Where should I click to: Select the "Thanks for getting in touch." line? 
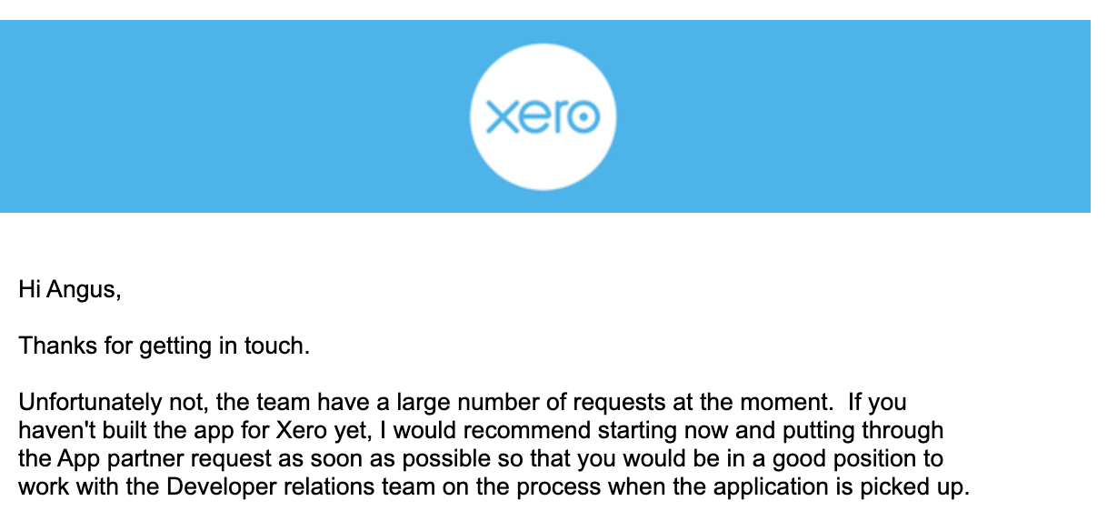point(165,346)
